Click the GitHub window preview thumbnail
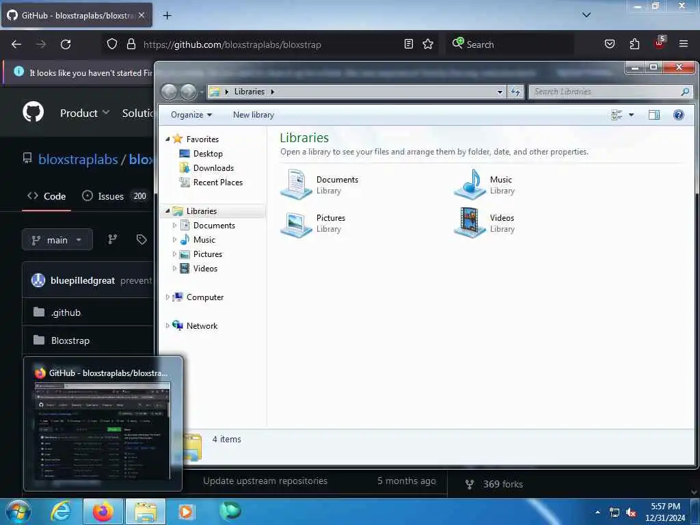The width and height of the screenshot is (700, 525). pos(103,431)
